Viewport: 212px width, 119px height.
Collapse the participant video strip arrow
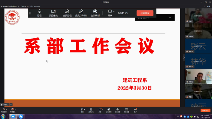point(184,58)
